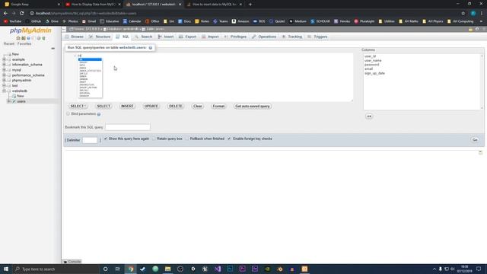The image size is (487, 274).
Task: Bookmark this page with the star icon
Action: (x=463, y=14)
